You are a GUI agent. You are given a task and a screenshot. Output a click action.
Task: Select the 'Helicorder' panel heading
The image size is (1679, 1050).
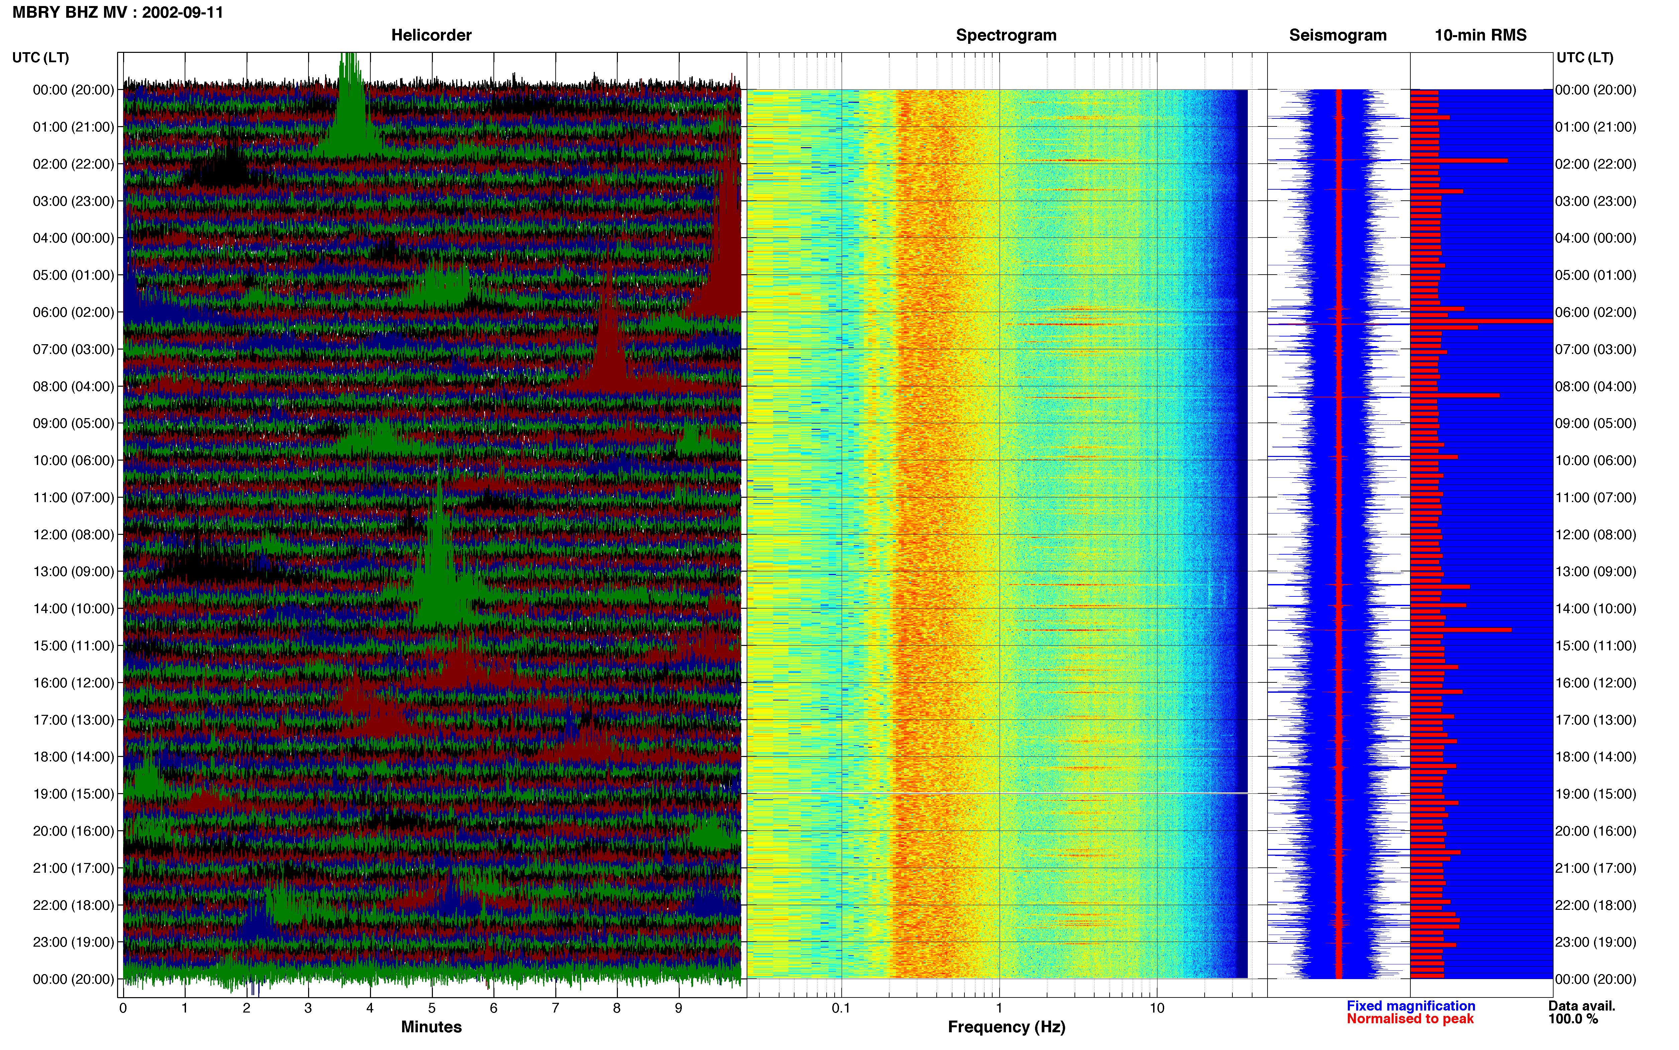click(x=431, y=35)
